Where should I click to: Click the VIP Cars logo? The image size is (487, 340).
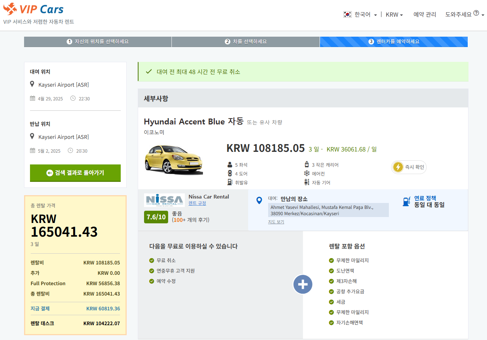[x=33, y=9]
